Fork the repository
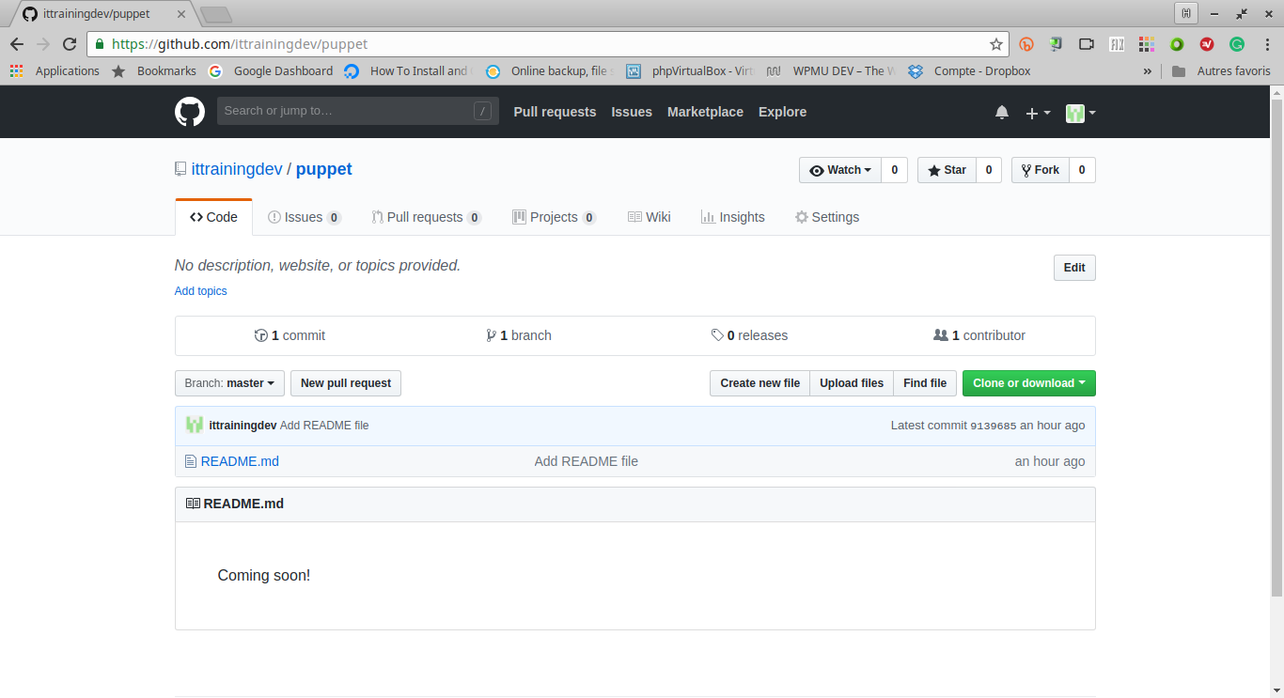The width and height of the screenshot is (1284, 698). [x=1040, y=170]
